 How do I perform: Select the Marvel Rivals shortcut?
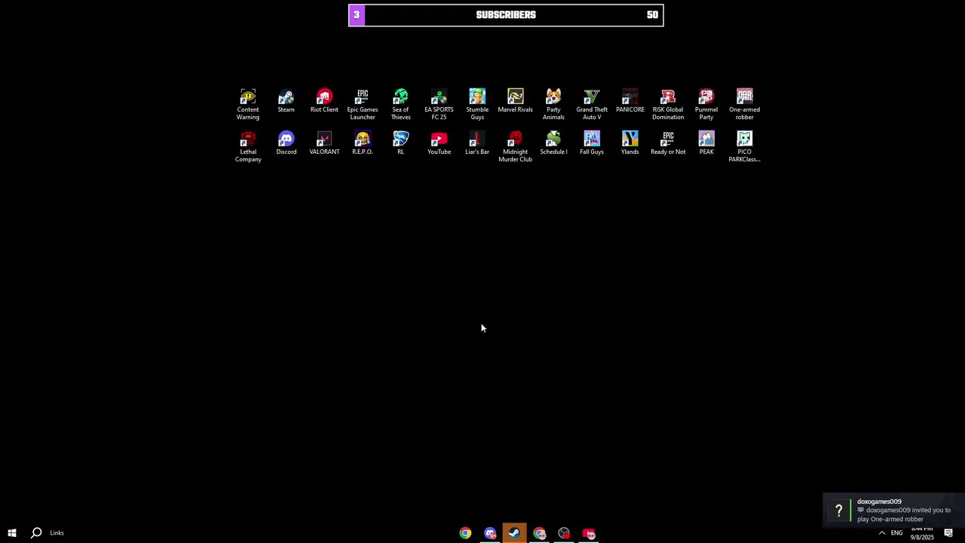(x=516, y=100)
